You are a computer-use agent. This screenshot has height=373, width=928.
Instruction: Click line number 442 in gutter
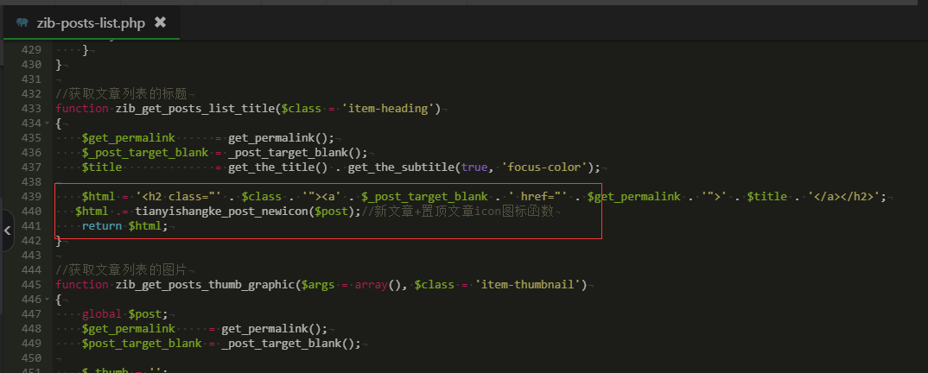click(31, 241)
